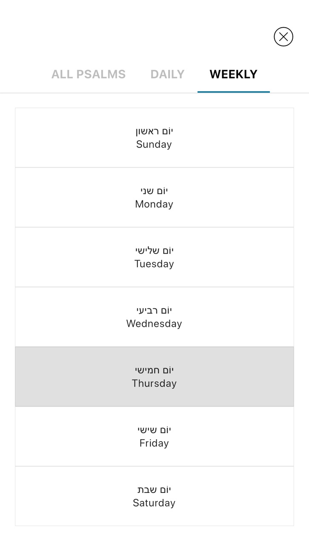Choose Sunday from the weekly list
The height and width of the screenshot is (550, 309).
154,138
